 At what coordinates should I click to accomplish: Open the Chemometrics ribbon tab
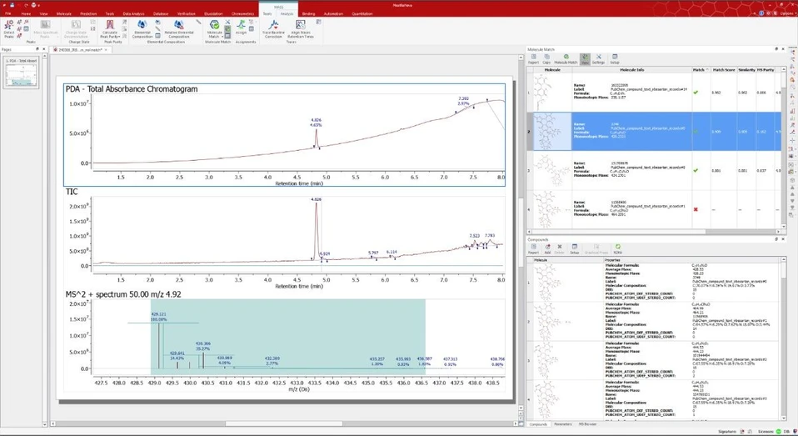tap(243, 14)
